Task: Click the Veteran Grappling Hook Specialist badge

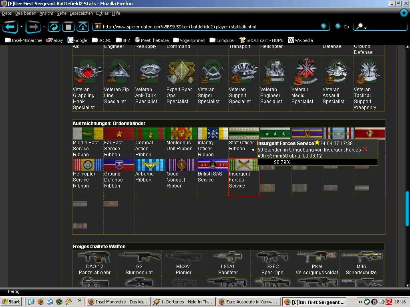Action: (88, 71)
